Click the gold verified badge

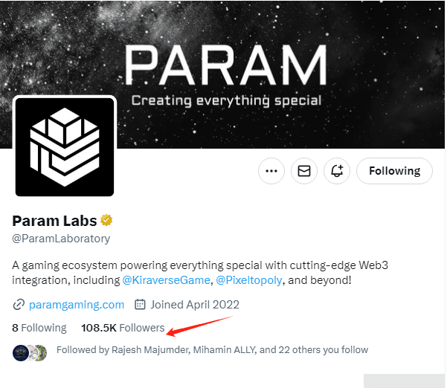click(x=106, y=221)
